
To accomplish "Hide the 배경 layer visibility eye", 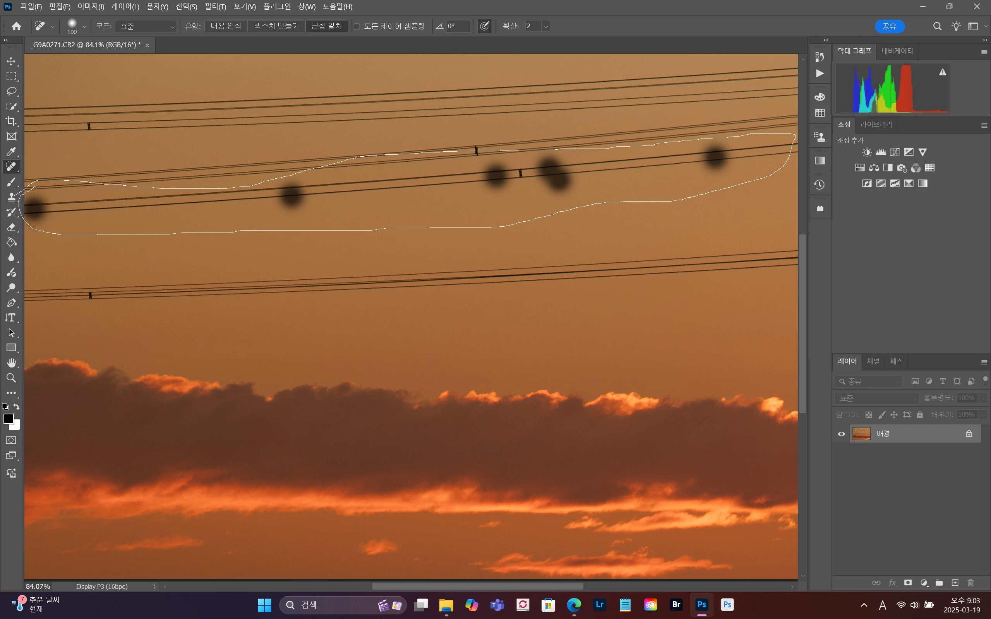I will tap(841, 434).
